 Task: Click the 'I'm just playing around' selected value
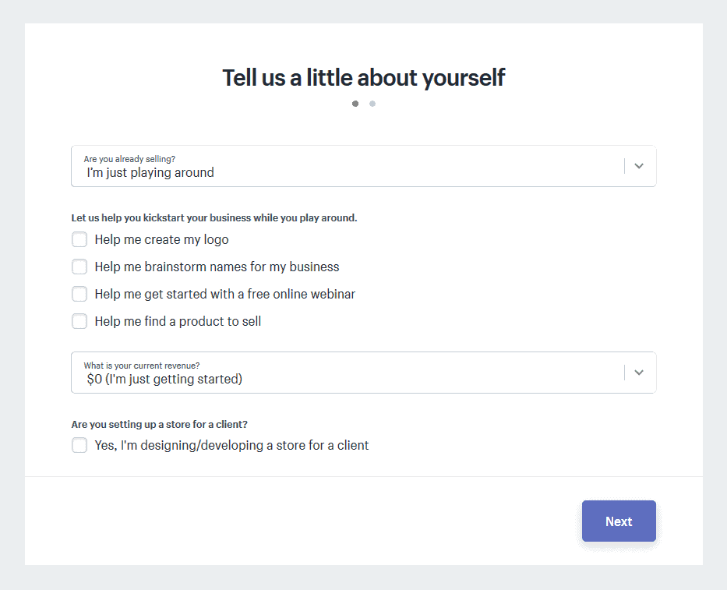click(150, 173)
